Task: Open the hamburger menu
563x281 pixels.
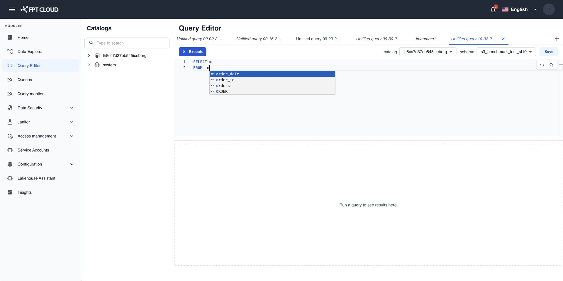Action: coord(12,9)
